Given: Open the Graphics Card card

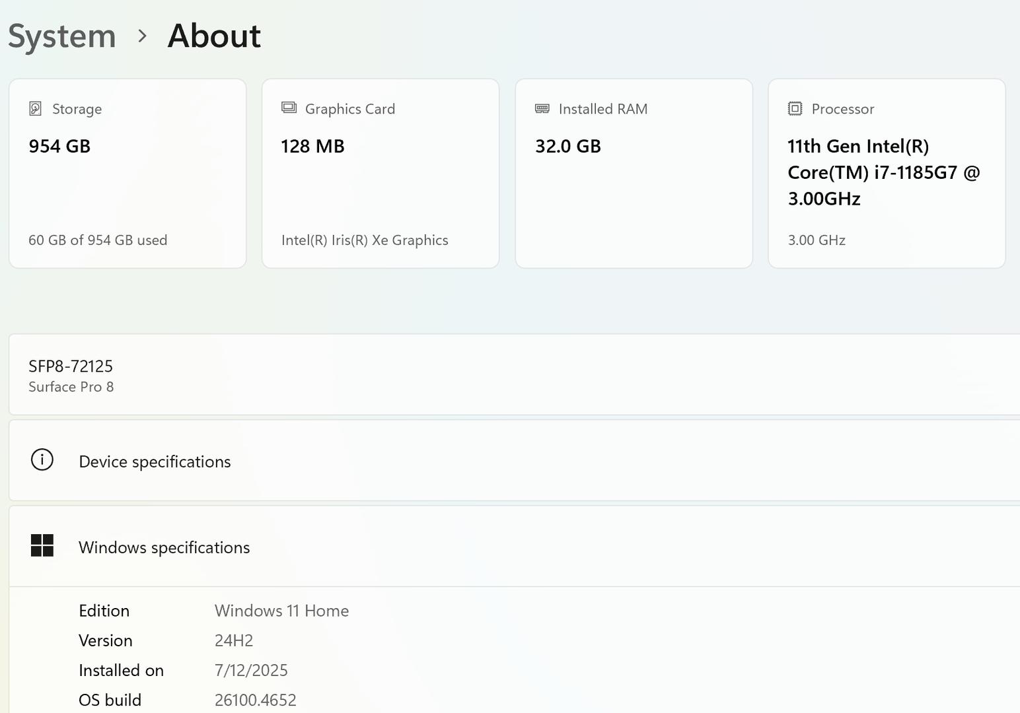Looking at the screenshot, I should 381,174.
